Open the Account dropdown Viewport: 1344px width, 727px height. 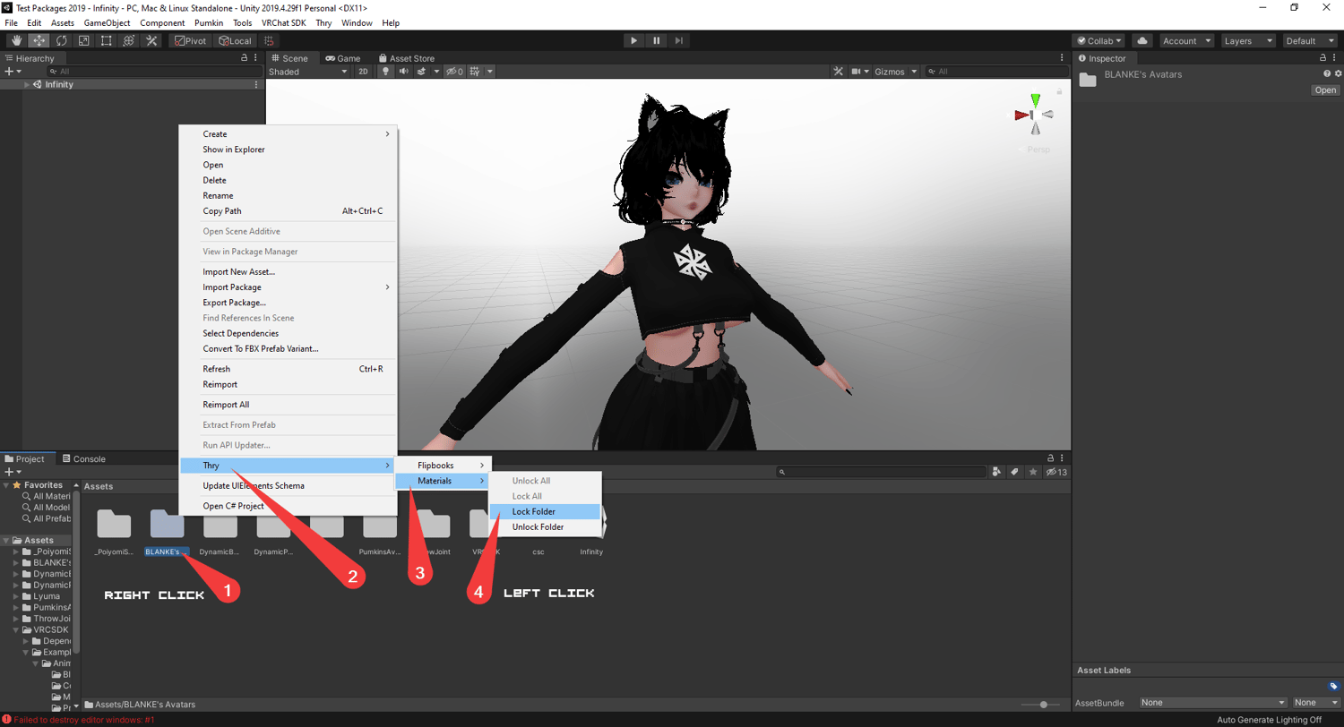click(x=1186, y=40)
